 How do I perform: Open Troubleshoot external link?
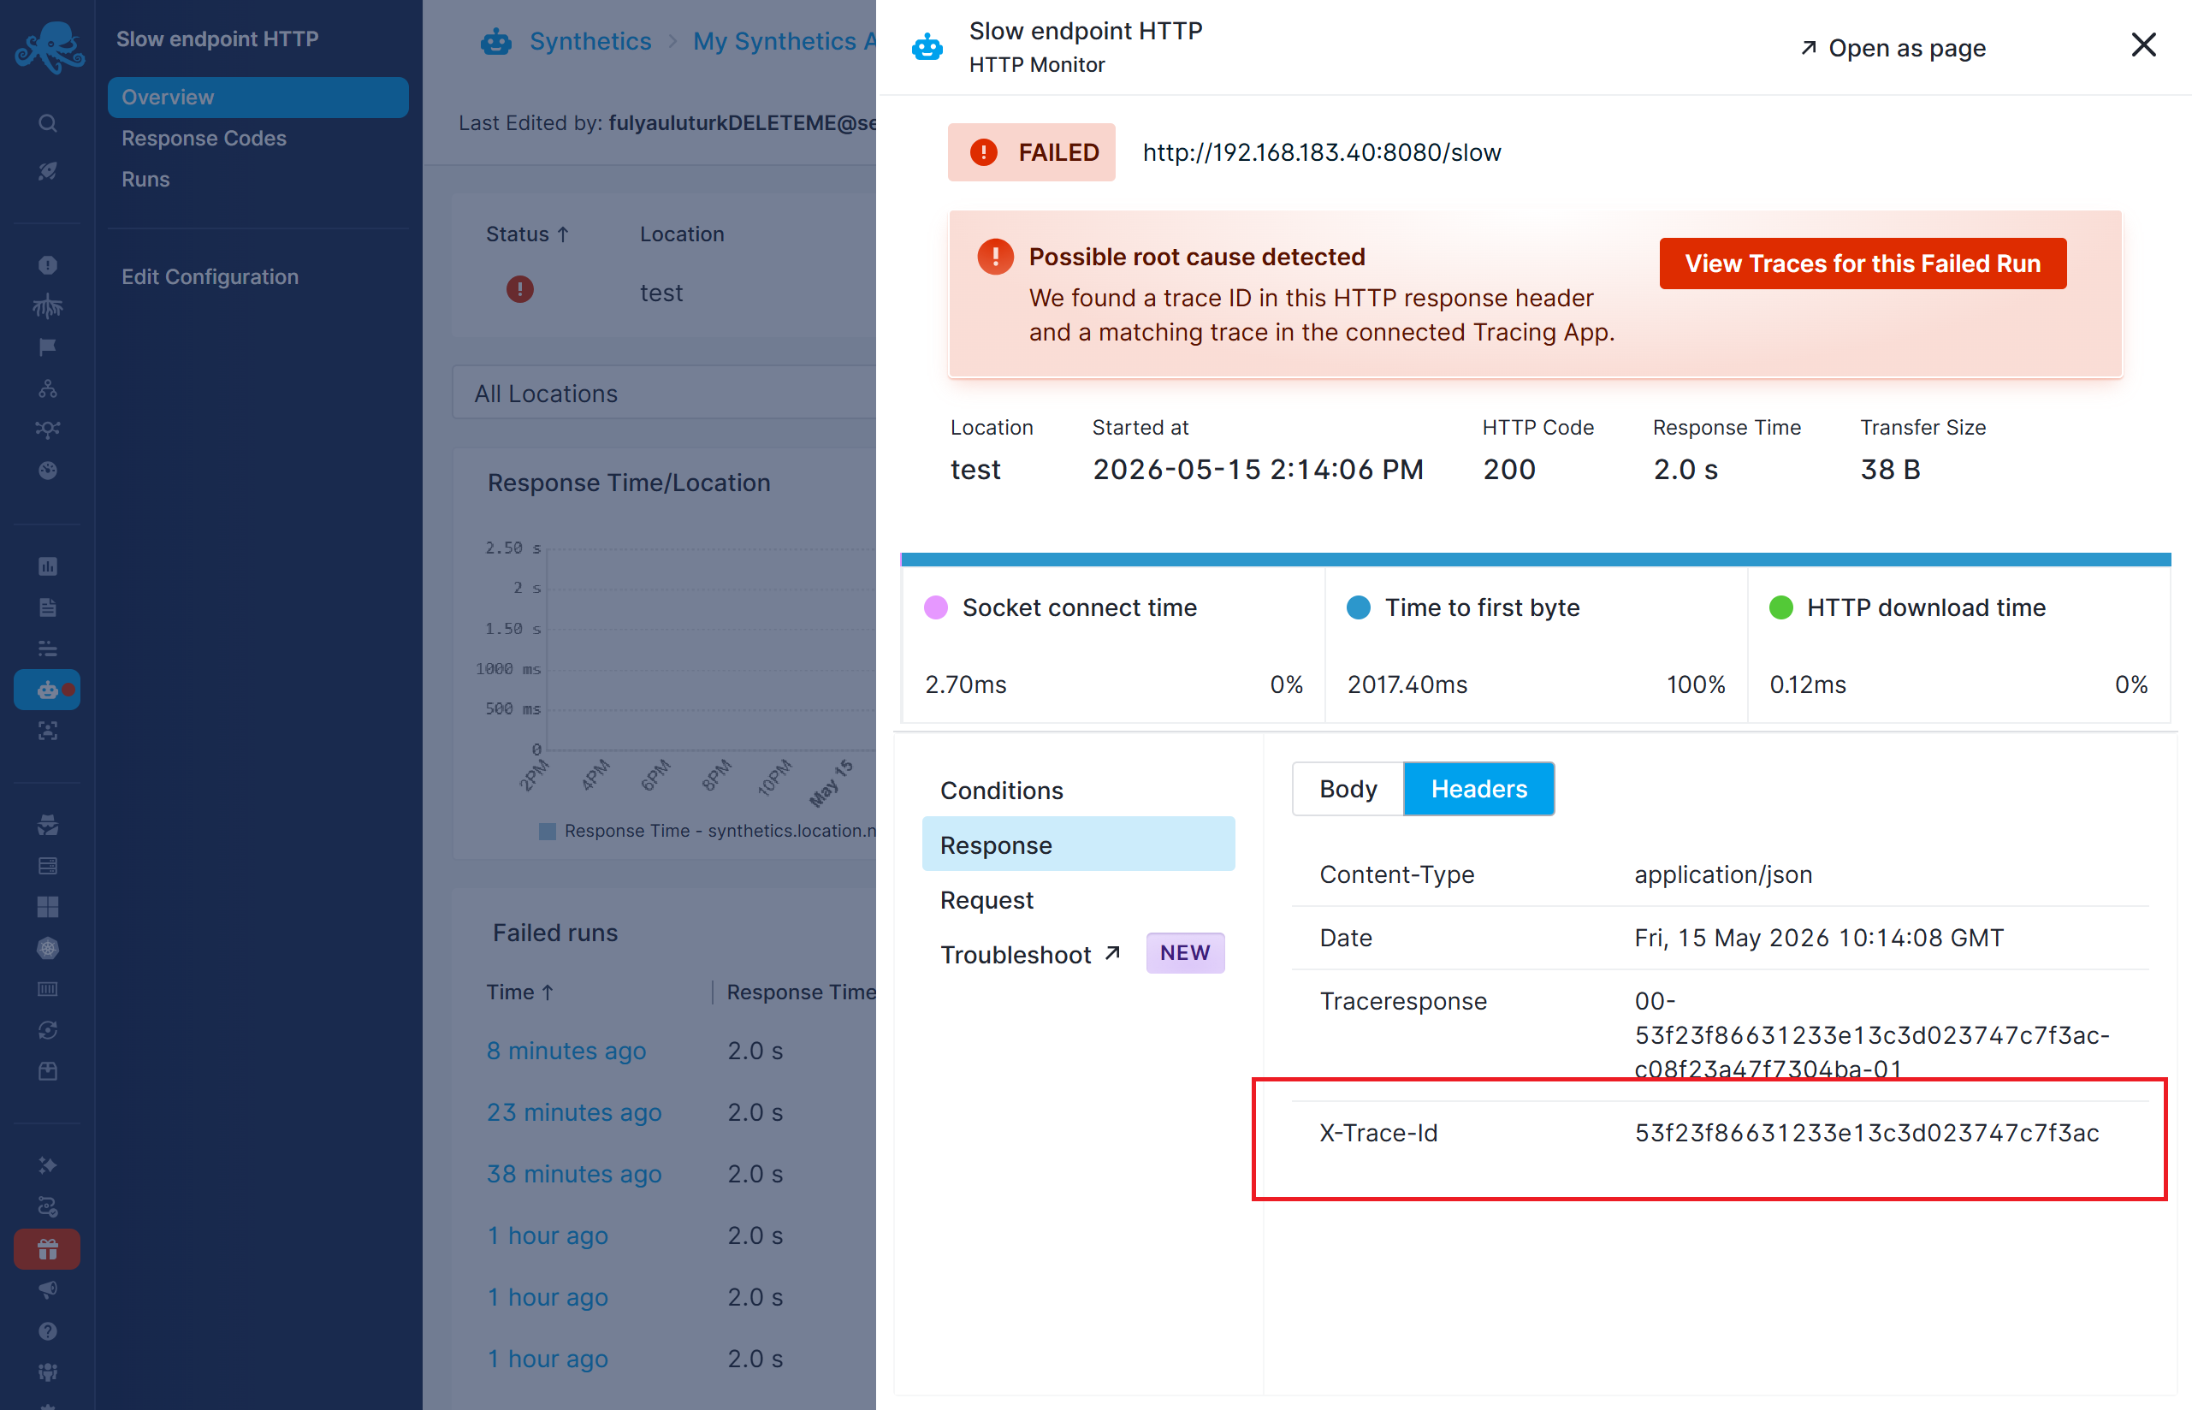click(1030, 954)
